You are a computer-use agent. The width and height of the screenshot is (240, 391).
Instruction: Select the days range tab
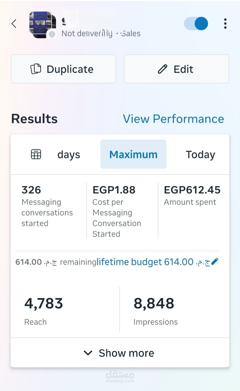pos(69,155)
